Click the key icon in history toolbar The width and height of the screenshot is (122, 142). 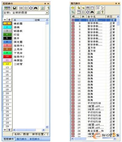[103, 12]
